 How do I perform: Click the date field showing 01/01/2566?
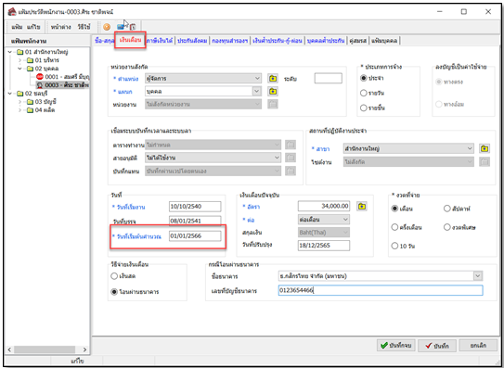point(195,236)
